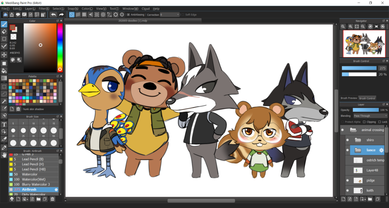Select the Watercolor(Wet) brush
The image size is (389, 208).
33,179
